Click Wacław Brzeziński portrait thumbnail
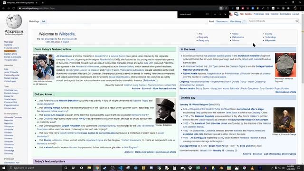The image size is (304, 171). [166, 111]
